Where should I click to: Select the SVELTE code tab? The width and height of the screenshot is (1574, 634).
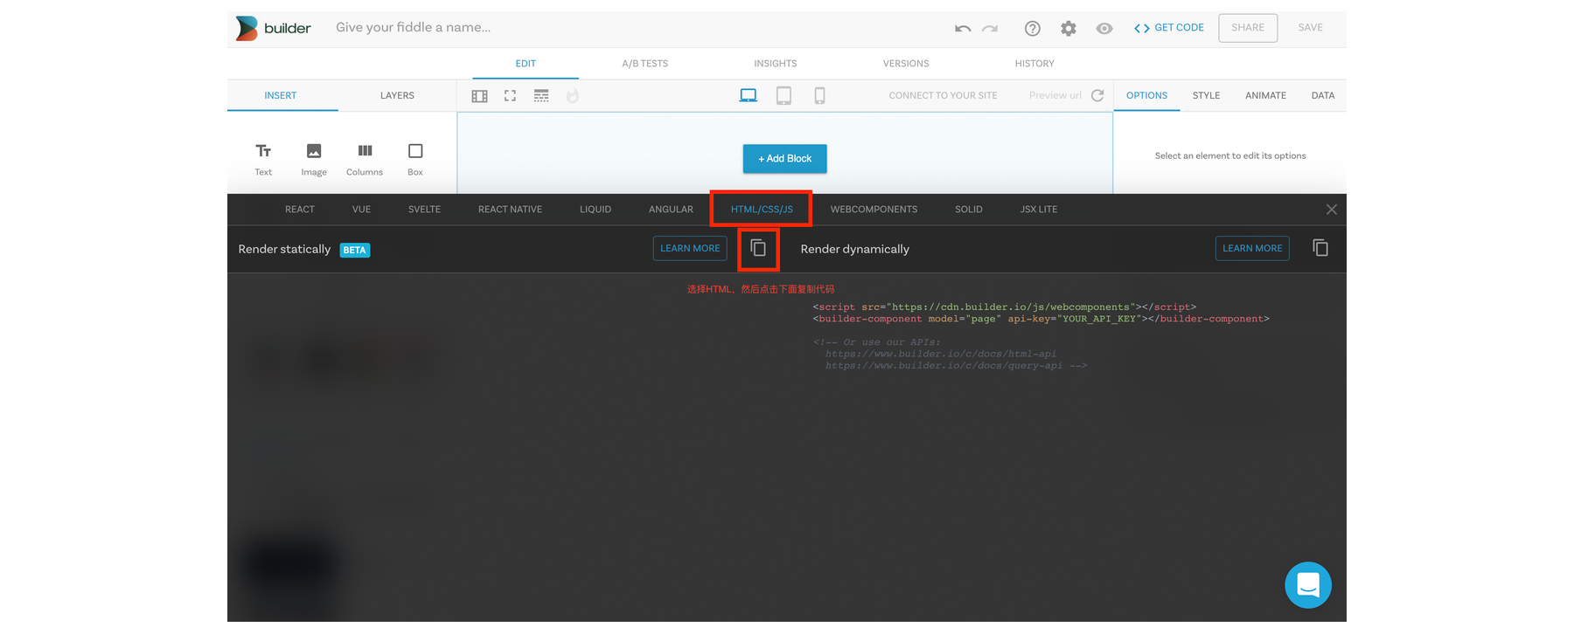pyautogui.click(x=424, y=210)
